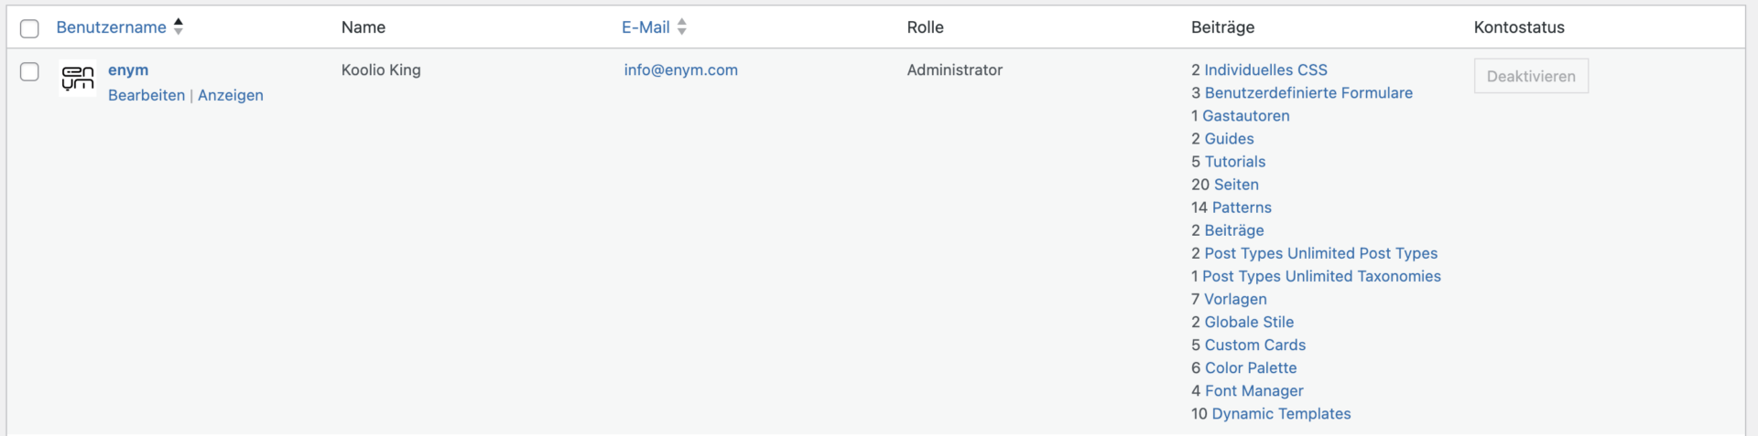The image size is (1758, 436).
Task: Sort users by Benutzername column header
Action: (x=111, y=27)
